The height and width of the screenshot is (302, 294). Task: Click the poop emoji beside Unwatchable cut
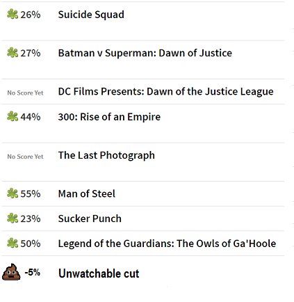click(11, 272)
